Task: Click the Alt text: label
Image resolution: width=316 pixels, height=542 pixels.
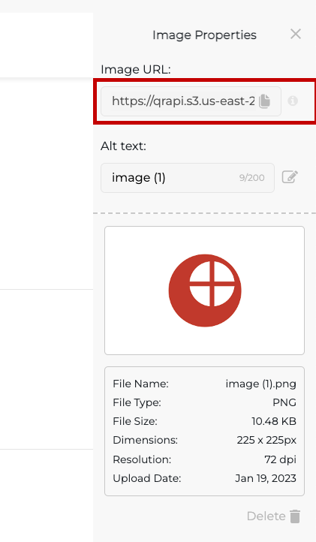Action: click(x=123, y=146)
